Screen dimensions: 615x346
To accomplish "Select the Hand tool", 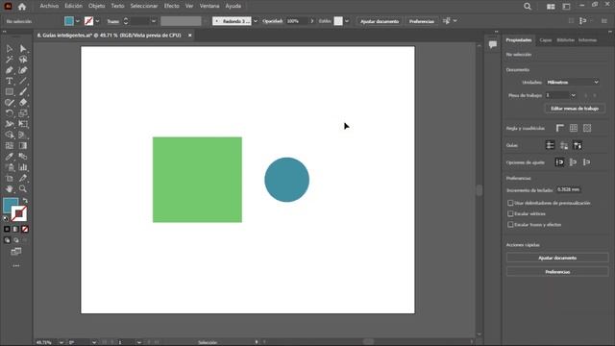I will (x=10, y=189).
